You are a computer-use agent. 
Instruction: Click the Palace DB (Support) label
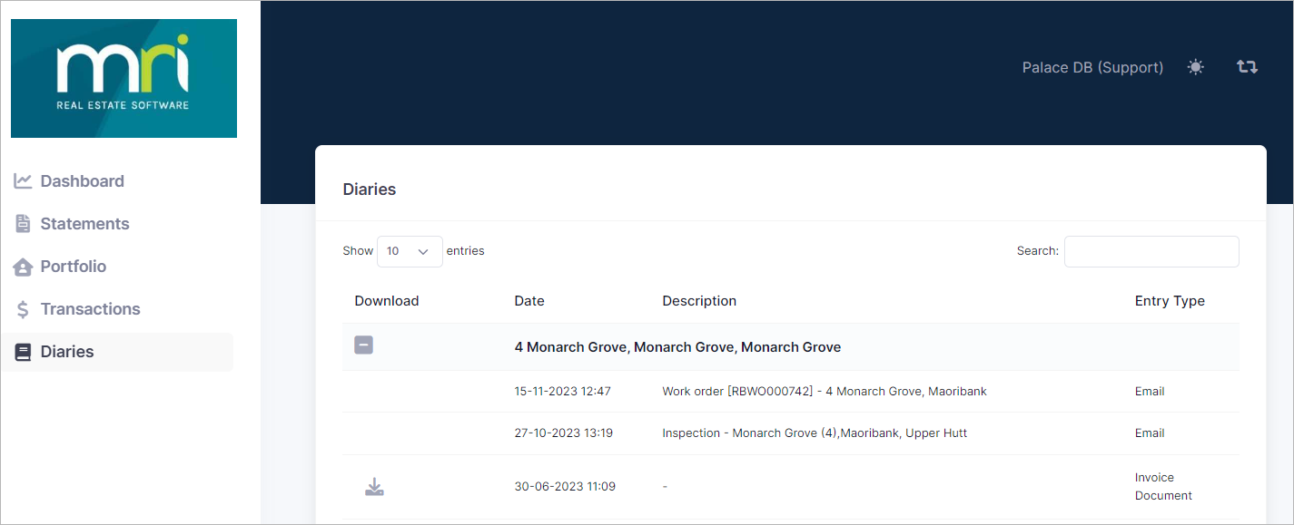click(1092, 68)
